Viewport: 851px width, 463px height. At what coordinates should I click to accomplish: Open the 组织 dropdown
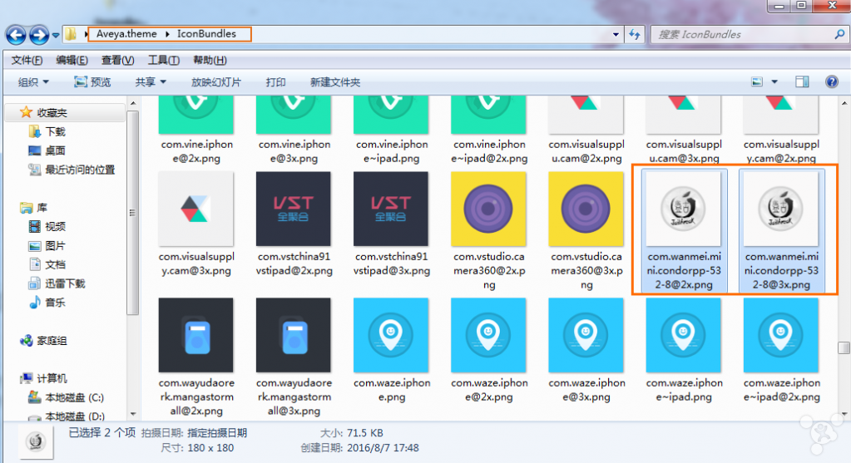[33, 81]
